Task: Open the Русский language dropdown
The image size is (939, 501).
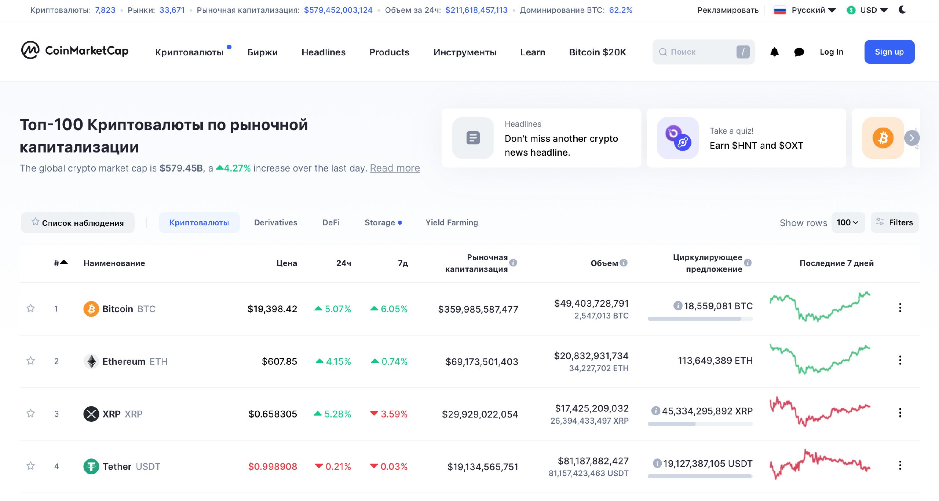Action: 805,10
